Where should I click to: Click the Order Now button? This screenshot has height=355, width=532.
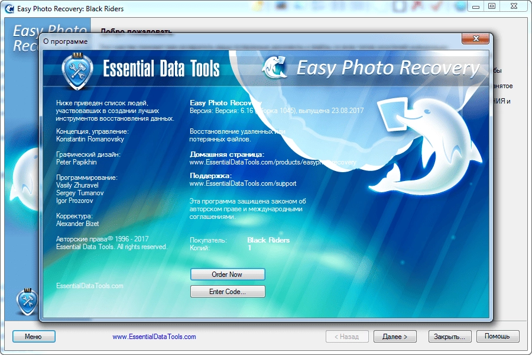228,274
